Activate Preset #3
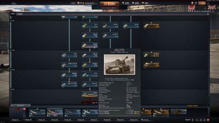Screen dimensions: 219x123 coord(41,120)
